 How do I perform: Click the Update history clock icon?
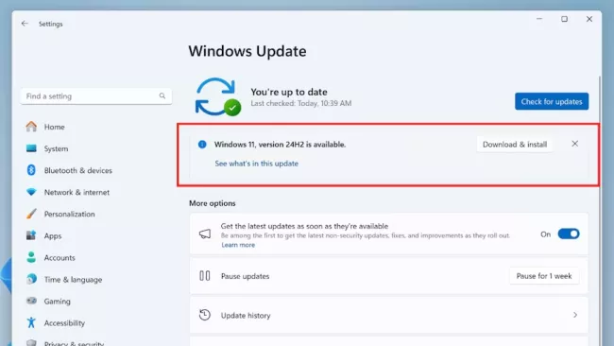pyautogui.click(x=205, y=315)
